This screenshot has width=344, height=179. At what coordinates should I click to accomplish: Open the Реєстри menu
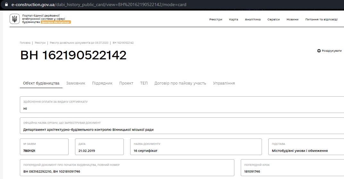click(x=216, y=19)
